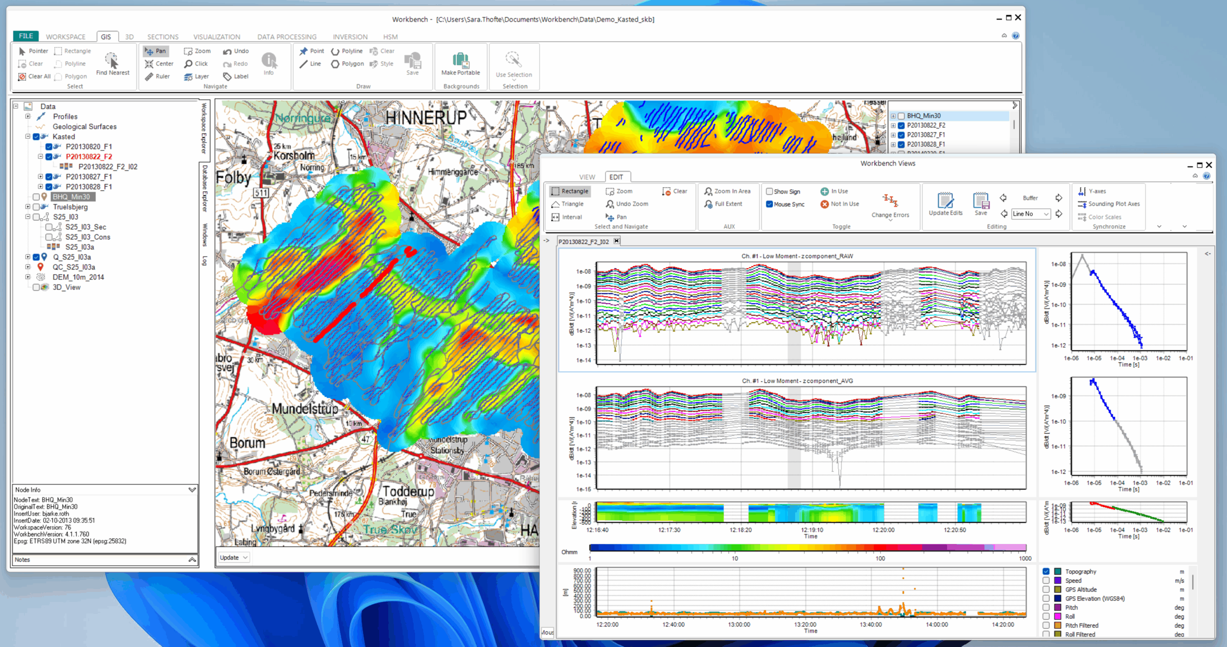
Task: Open the Layer zoom tool
Action: click(197, 76)
